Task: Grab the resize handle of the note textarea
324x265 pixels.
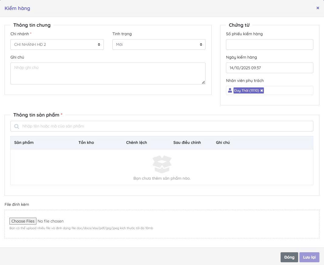Action: (203, 82)
